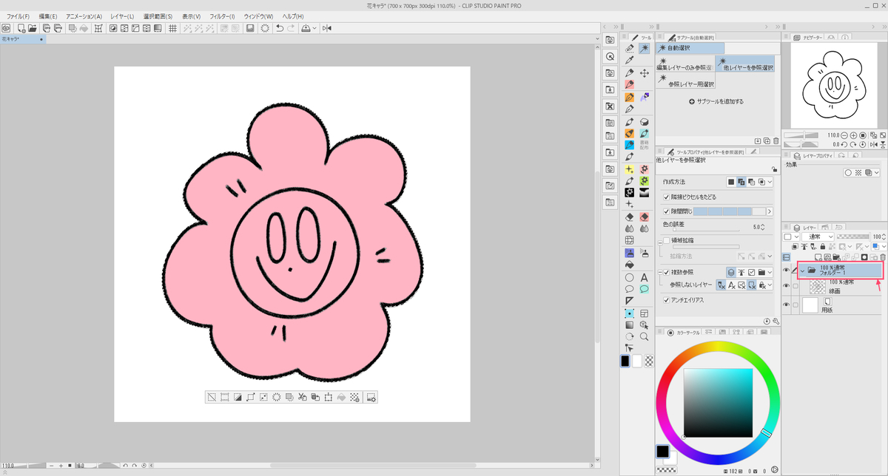
Task: Delete sub tool with trash icon
Action: point(776,141)
